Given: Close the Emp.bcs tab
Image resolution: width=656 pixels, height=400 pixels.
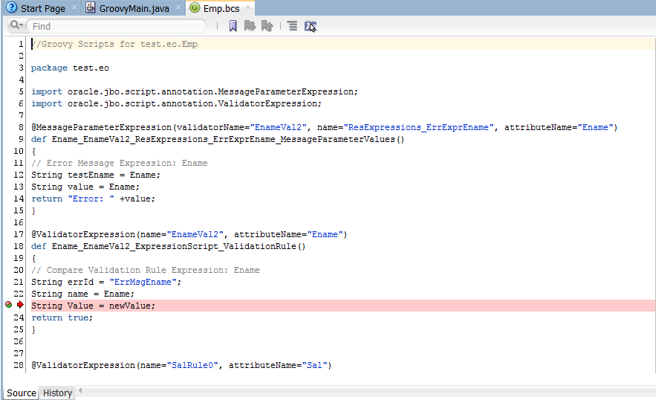Looking at the screenshot, I should pyautogui.click(x=248, y=7).
